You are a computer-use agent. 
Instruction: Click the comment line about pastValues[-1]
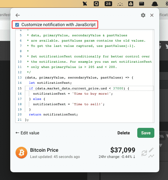click(x=81, y=46)
